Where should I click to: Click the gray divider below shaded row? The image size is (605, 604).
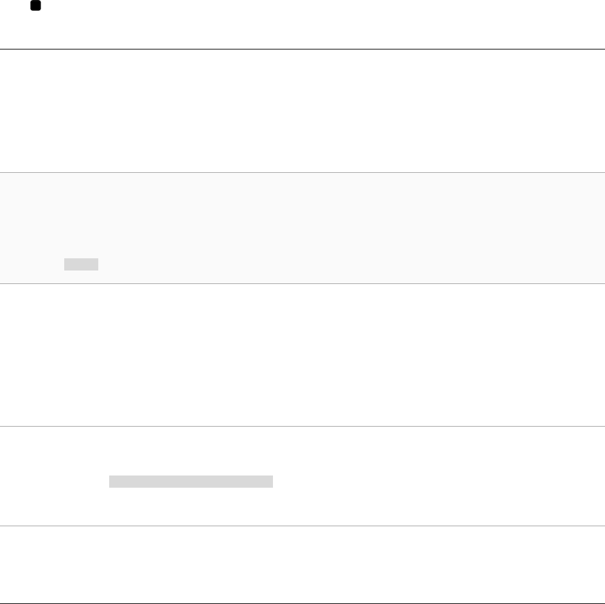pos(302,283)
